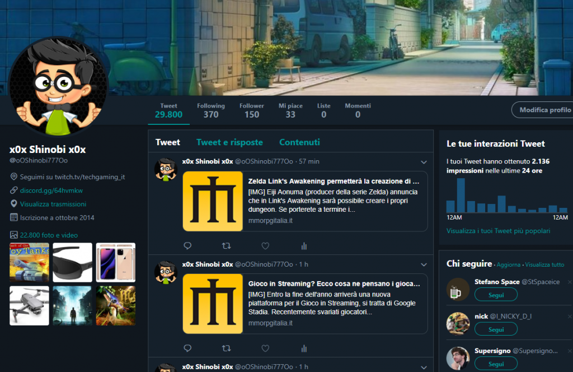Like the Zelda Link's Awakening tweet
Image resolution: width=573 pixels, height=372 pixels.
click(x=265, y=246)
